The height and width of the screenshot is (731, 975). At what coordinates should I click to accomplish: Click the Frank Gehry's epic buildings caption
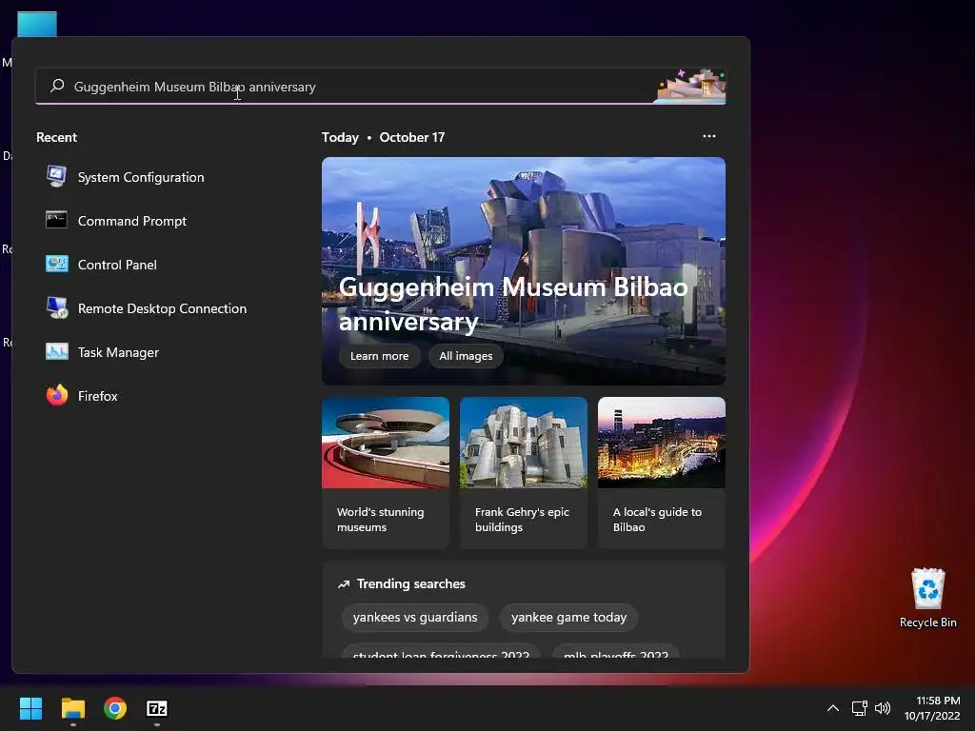[522, 519]
